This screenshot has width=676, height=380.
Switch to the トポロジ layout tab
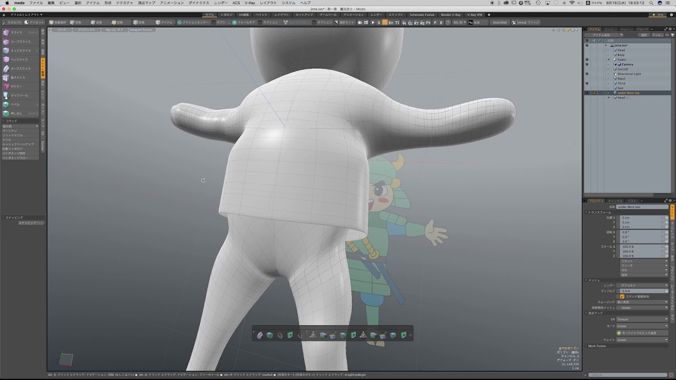click(x=227, y=15)
